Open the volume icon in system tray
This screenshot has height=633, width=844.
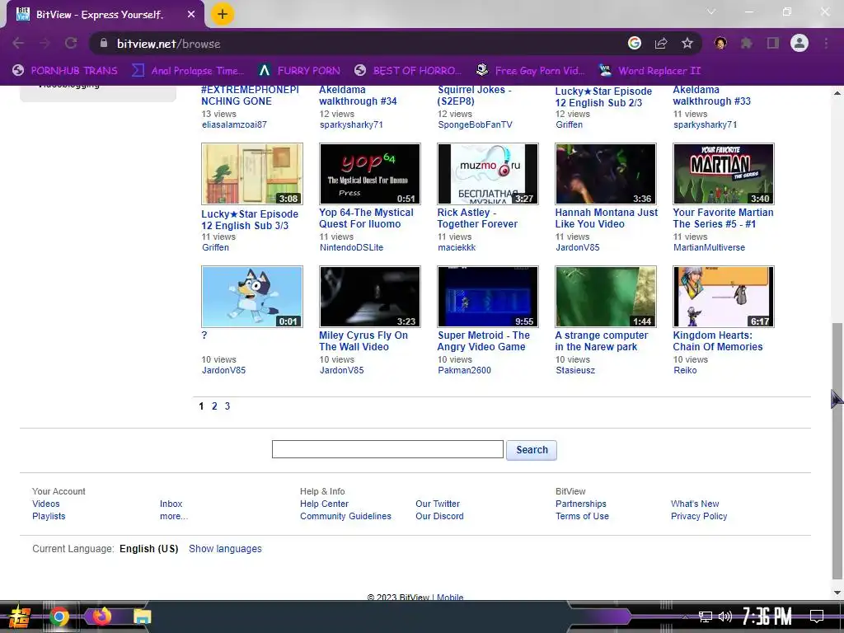(x=725, y=617)
